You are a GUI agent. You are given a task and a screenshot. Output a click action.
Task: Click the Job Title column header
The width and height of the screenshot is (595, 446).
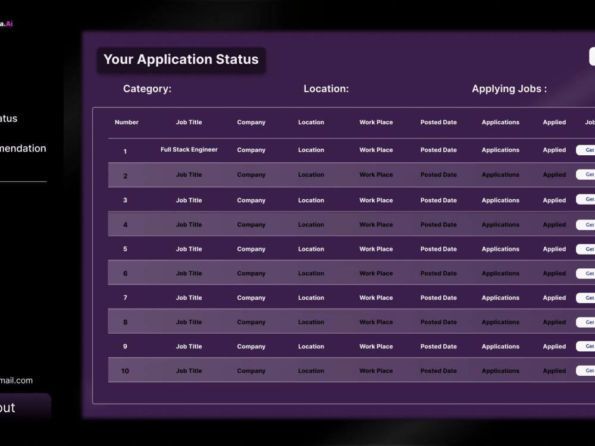(x=189, y=122)
